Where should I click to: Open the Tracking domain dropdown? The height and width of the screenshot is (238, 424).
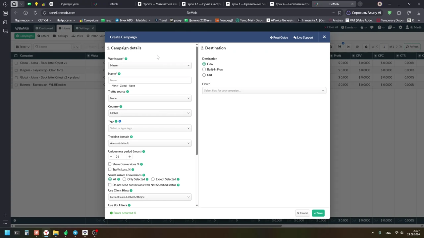(x=150, y=143)
